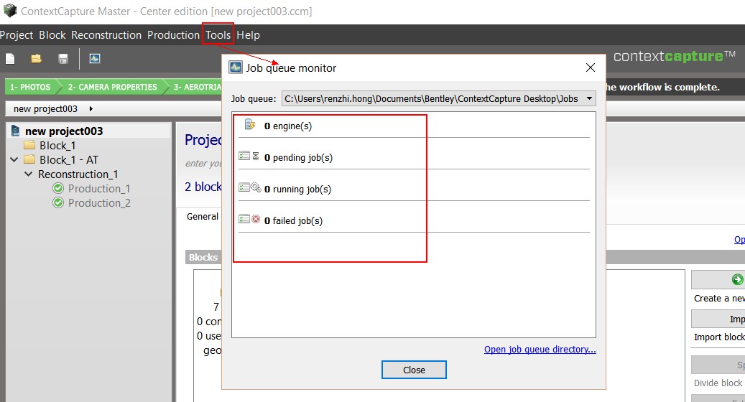Open the Block menu
The width and height of the screenshot is (745, 402).
pos(52,35)
